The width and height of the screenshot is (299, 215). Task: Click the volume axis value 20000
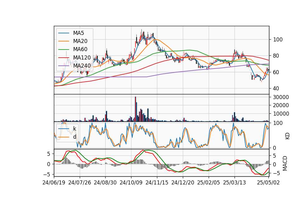click(x=281, y=105)
